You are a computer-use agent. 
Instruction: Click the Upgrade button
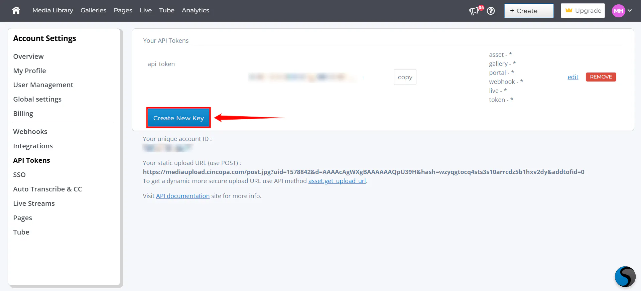(x=583, y=11)
